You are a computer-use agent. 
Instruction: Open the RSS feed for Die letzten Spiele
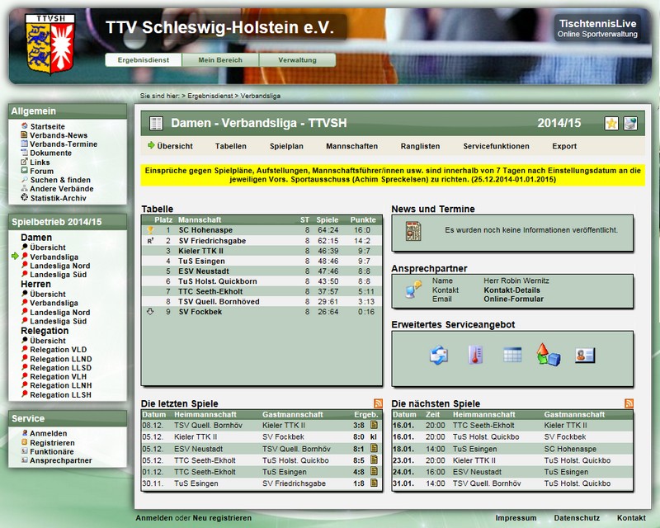coord(379,403)
